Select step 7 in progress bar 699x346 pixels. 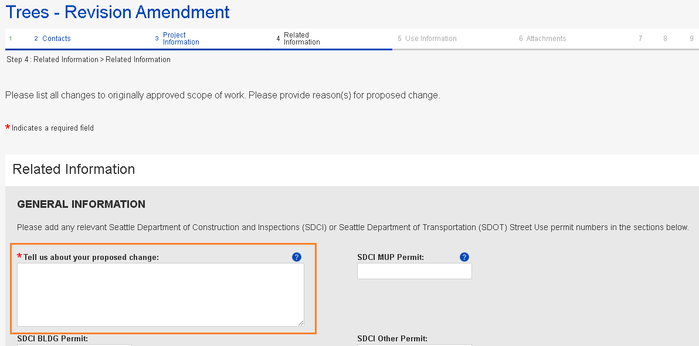tap(640, 39)
